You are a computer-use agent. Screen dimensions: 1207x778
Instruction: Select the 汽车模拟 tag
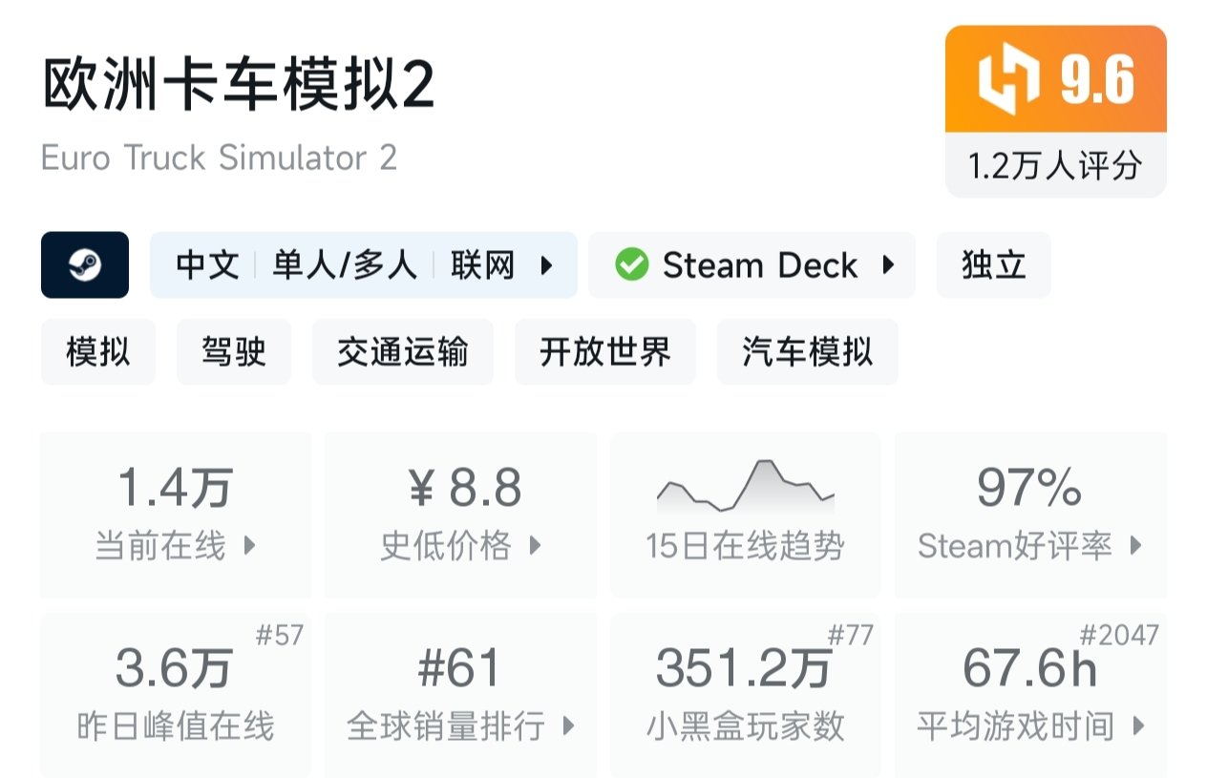pyautogui.click(x=807, y=352)
